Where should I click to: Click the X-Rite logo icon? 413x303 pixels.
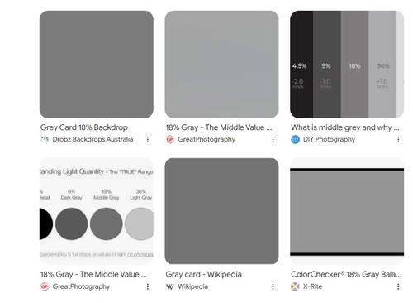click(x=295, y=286)
